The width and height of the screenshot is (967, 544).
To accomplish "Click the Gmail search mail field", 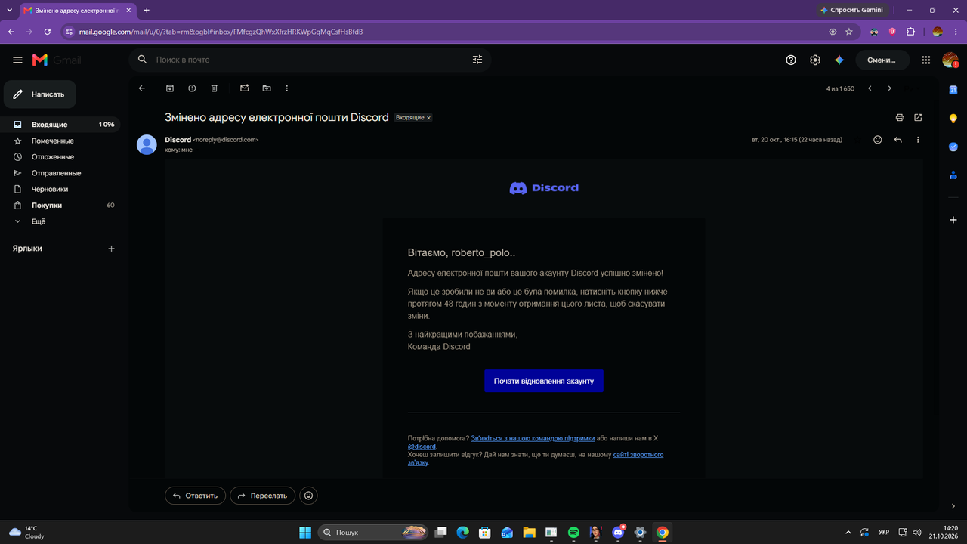I will [x=310, y=60].
